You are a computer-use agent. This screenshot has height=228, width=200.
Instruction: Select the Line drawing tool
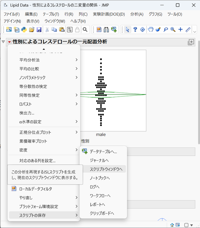188,30
